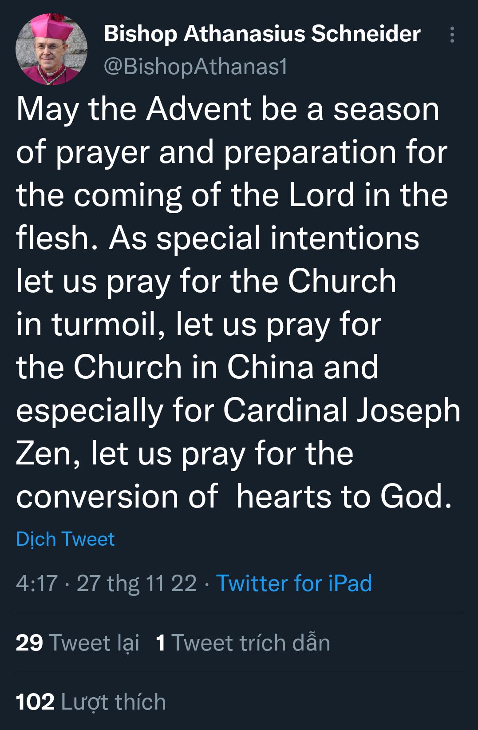Click the 'flesh. As special intentions' line
The height and width of the screenshot is (730, 478).
[217, 238]
